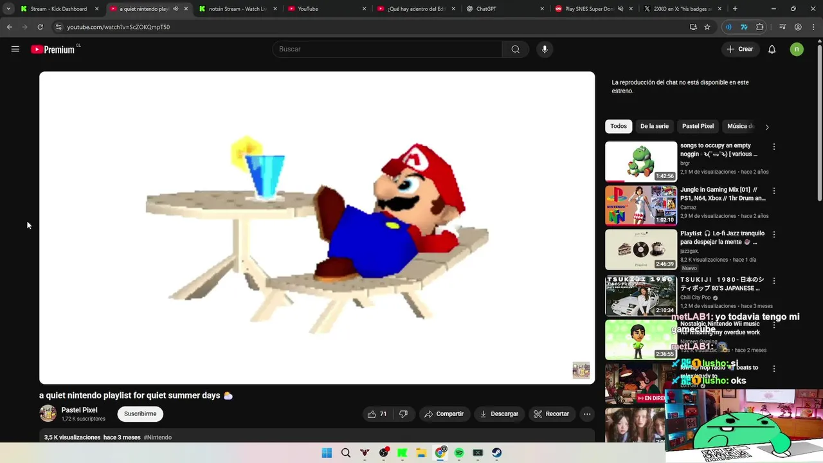Open 'songs to occupy an empty noggin' thumbnail

pyautogui.click(x=641, y=161)
